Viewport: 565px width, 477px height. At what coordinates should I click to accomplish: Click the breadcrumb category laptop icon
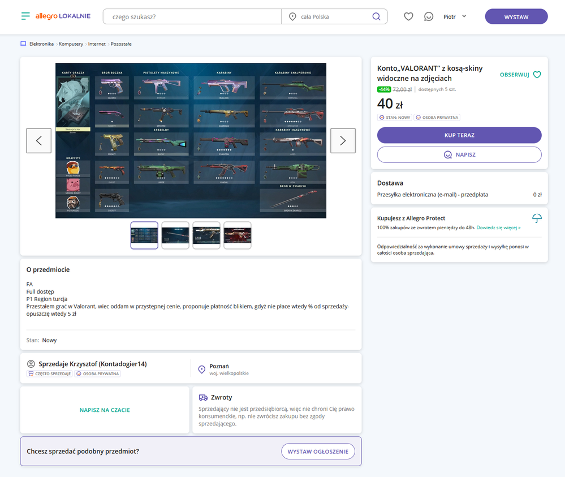pyautogui.click(x=23, y=44)
